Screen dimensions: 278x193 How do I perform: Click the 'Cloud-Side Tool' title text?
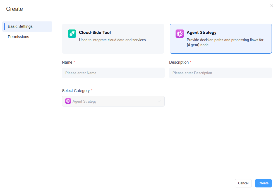coord(95,33)
